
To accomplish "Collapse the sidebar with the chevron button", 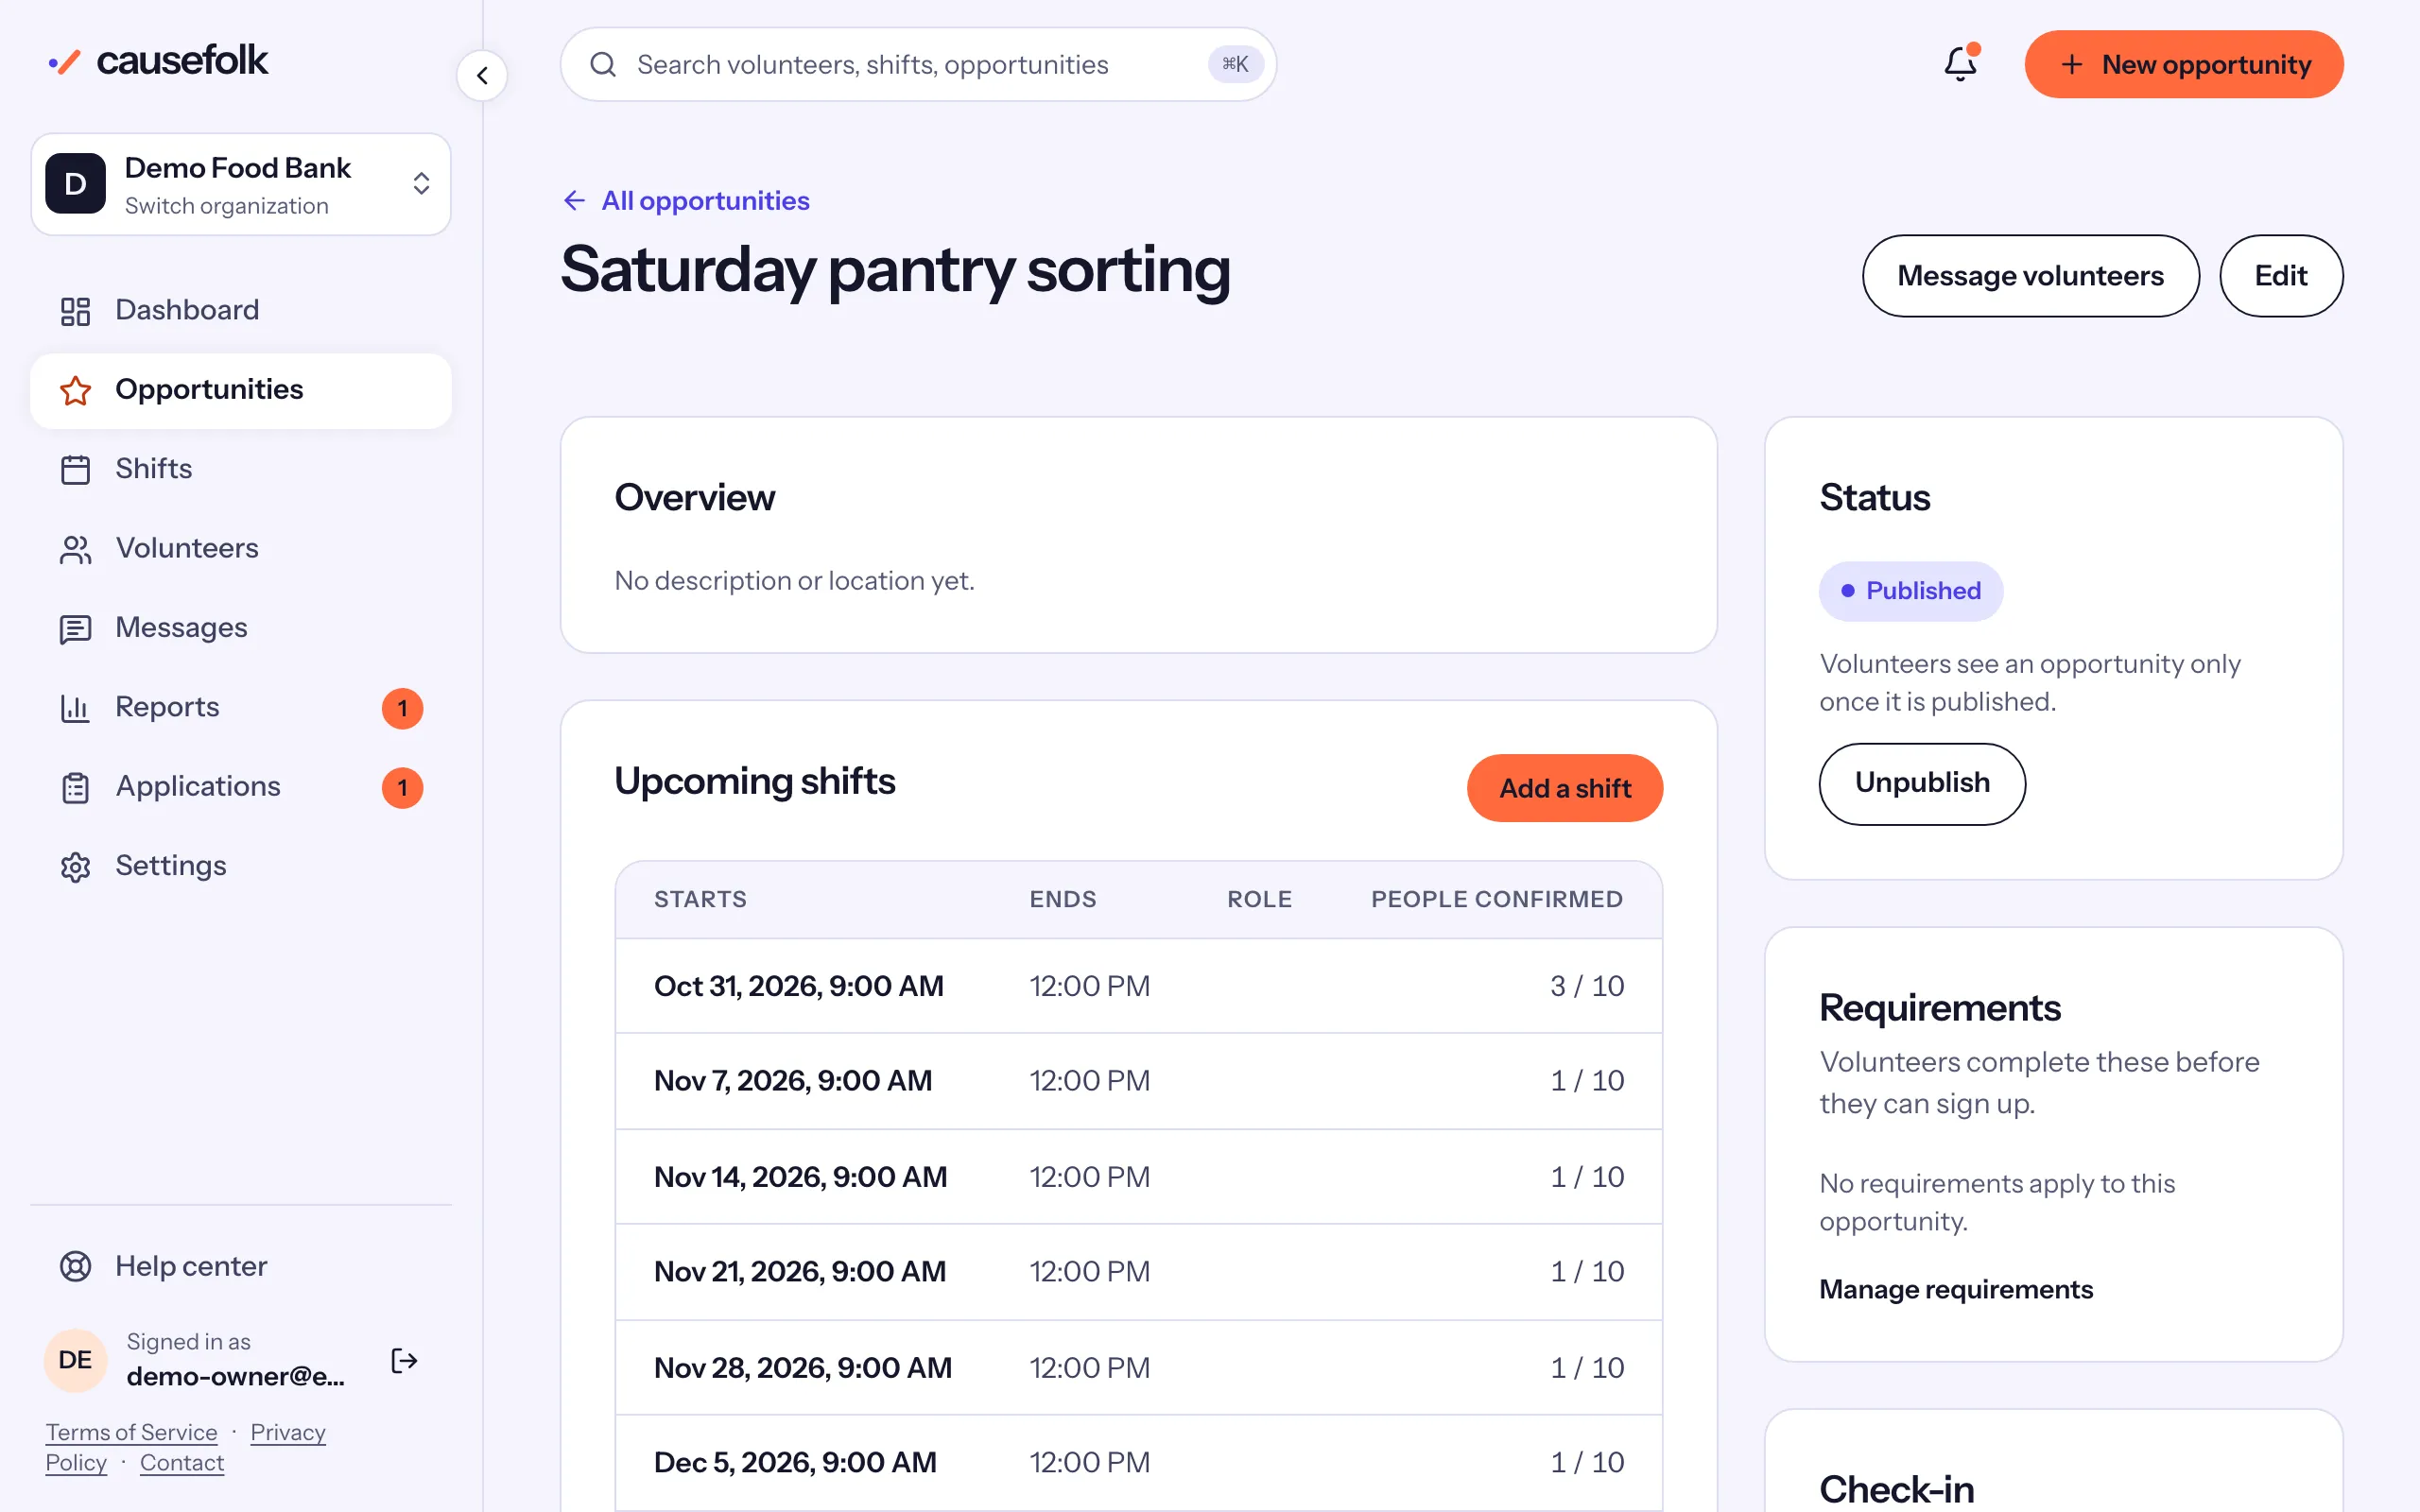I will tap(482, 75).
